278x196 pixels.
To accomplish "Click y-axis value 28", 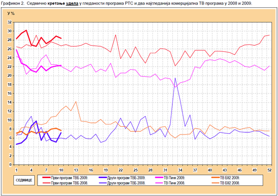I will (x=9, y=40).
